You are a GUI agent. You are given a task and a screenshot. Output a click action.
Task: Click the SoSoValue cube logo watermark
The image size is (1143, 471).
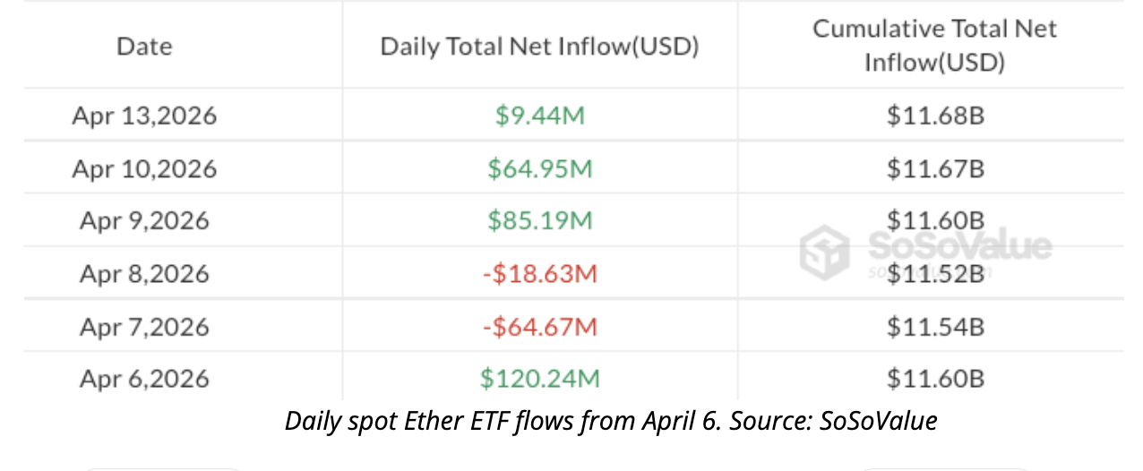pos(825,249)
